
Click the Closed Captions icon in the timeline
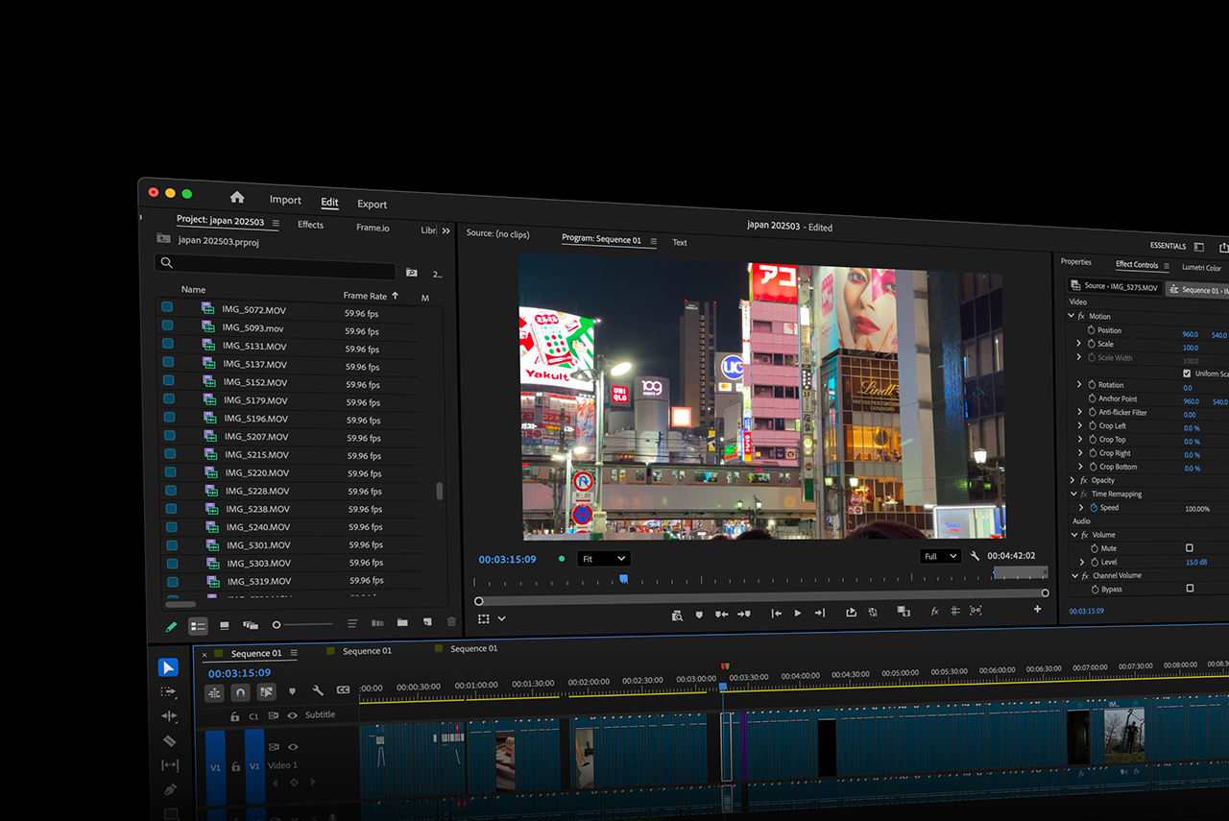coord(343,690)
